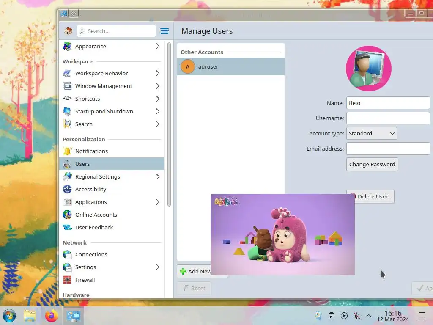
Task: Open the file manager taskbar icon
Action: click(x=30, y=316)
